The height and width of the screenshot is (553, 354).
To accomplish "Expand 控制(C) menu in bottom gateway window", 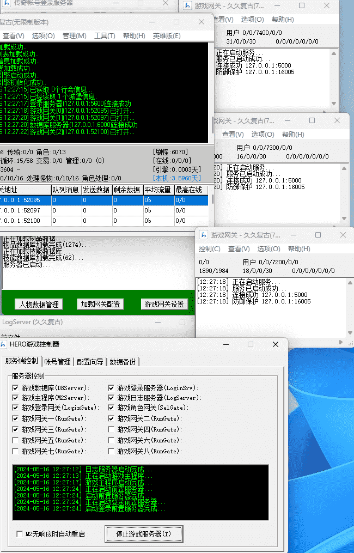I will click(209, 249).
